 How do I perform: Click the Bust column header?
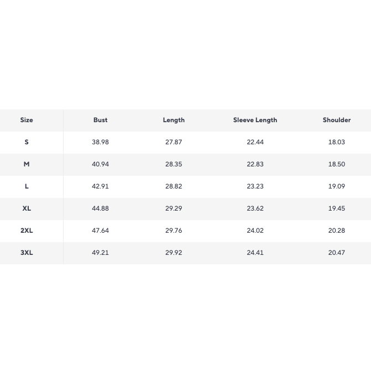click(x=100, y=120)
